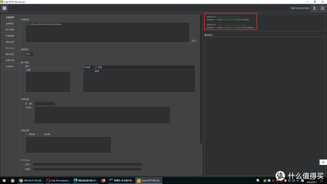Select the / directory row cell
This screenshot has height=184, width=327.
pos(84,71)
